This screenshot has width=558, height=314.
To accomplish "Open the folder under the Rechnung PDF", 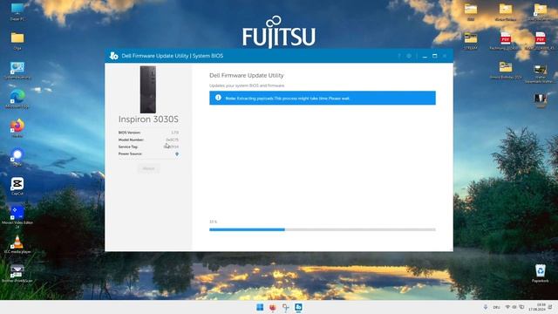I will [x=506, y=70].
